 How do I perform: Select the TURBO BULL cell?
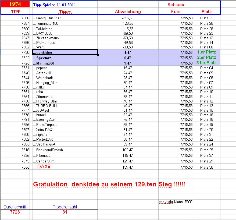coord(65,106)
